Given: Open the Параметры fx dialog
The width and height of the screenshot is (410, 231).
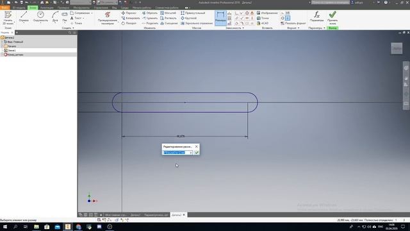Looking at the screenshot, I should point(316,17).
